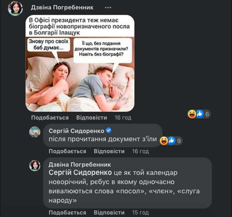
Task: Click the blue verified badge next to Сергій Сидоренко
Action: [x=109, y=130]
